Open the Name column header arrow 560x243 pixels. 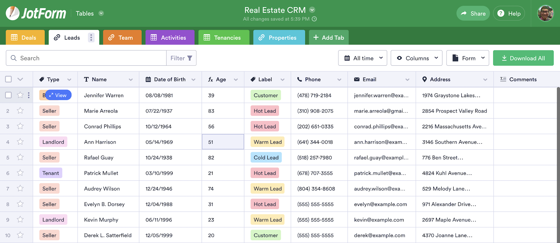point(131,80)
